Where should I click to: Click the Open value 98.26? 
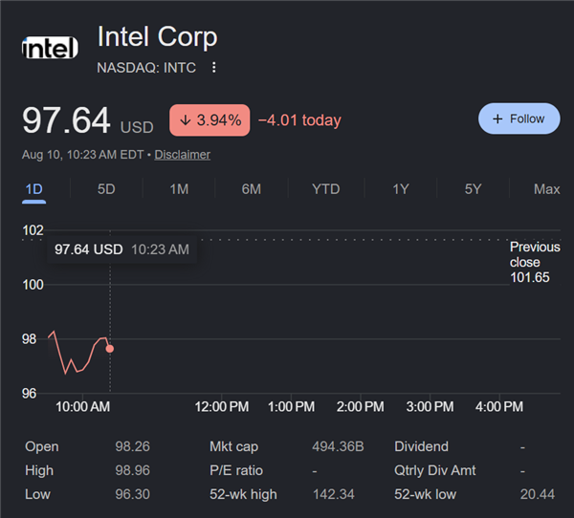[133, 446]
